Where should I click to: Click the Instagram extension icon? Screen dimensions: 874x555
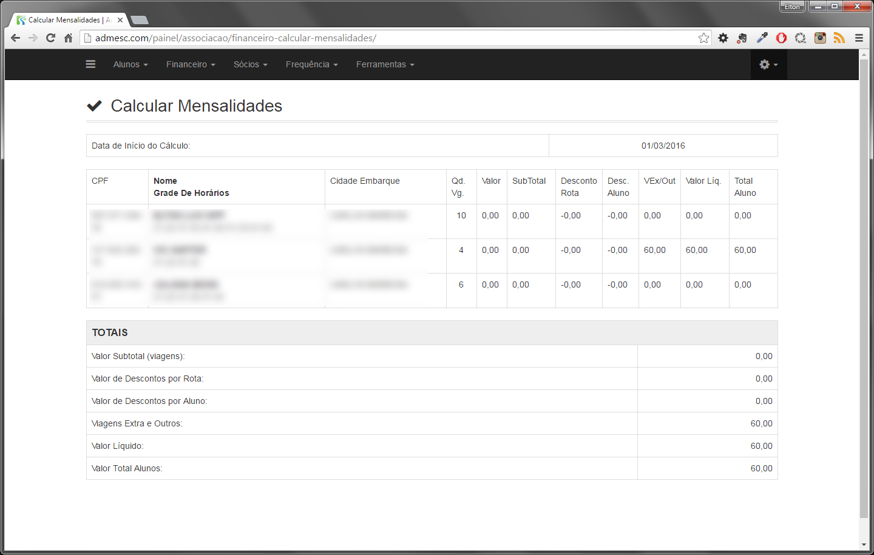(820, 38)
